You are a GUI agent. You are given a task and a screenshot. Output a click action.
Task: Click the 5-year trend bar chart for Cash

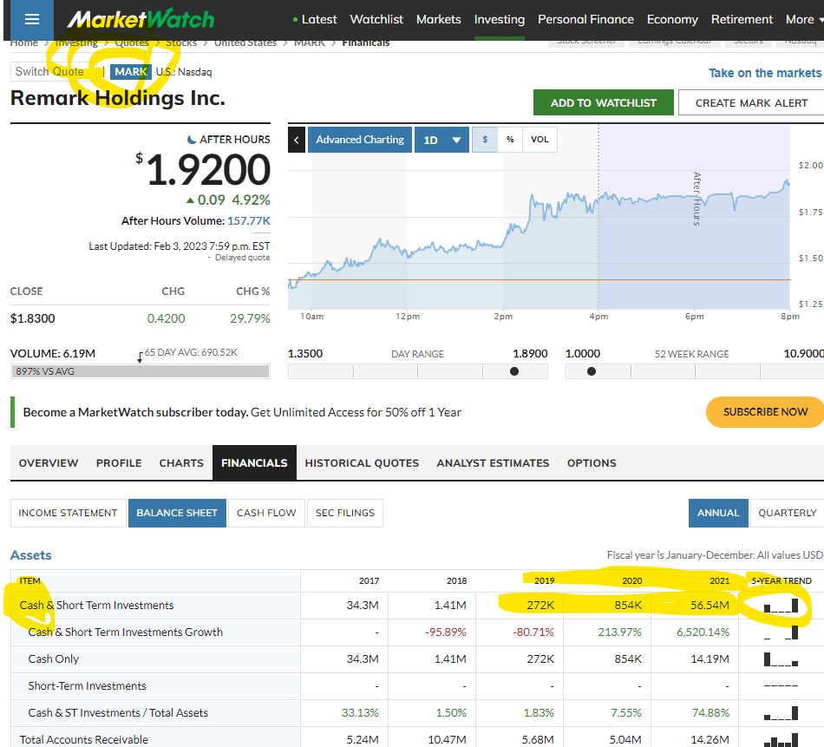tap(781, 606)
